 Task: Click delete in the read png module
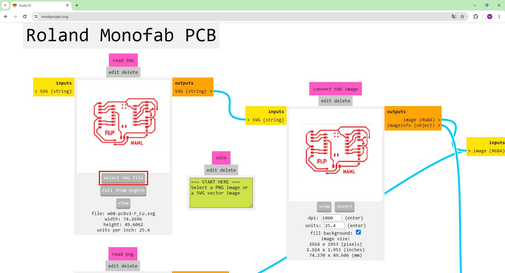[129, 266]
